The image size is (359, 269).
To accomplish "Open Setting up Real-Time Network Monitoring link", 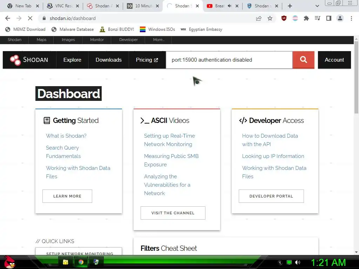I will point(169,140).
